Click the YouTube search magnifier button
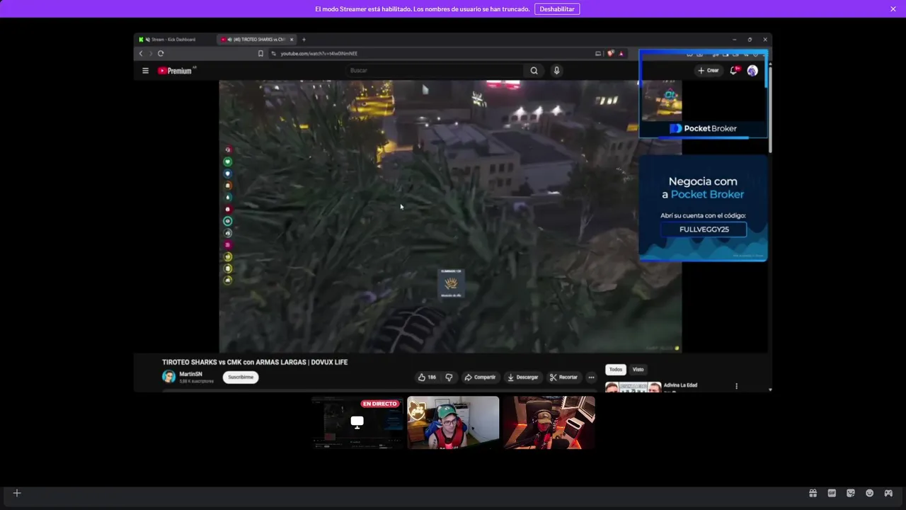The width and height of the screenshot is (906, 510). pos(534,71)
